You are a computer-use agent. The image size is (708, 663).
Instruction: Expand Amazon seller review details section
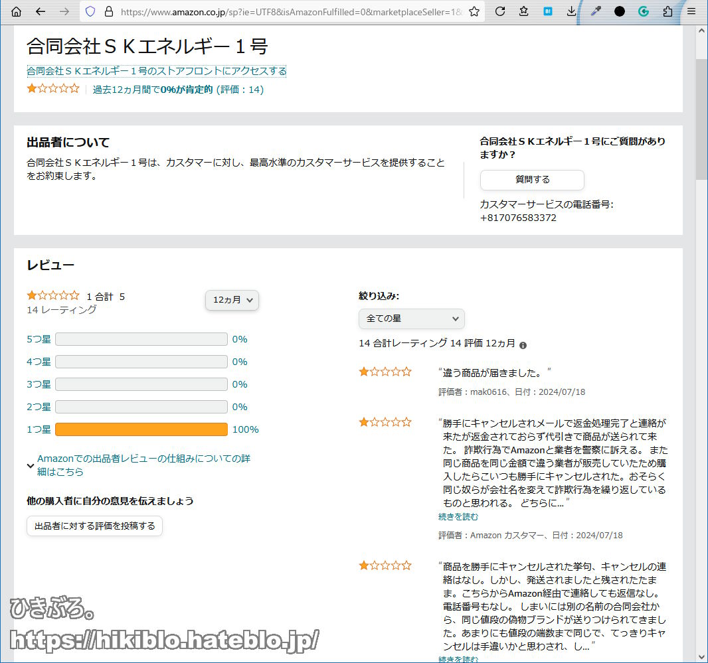(139, 465)
